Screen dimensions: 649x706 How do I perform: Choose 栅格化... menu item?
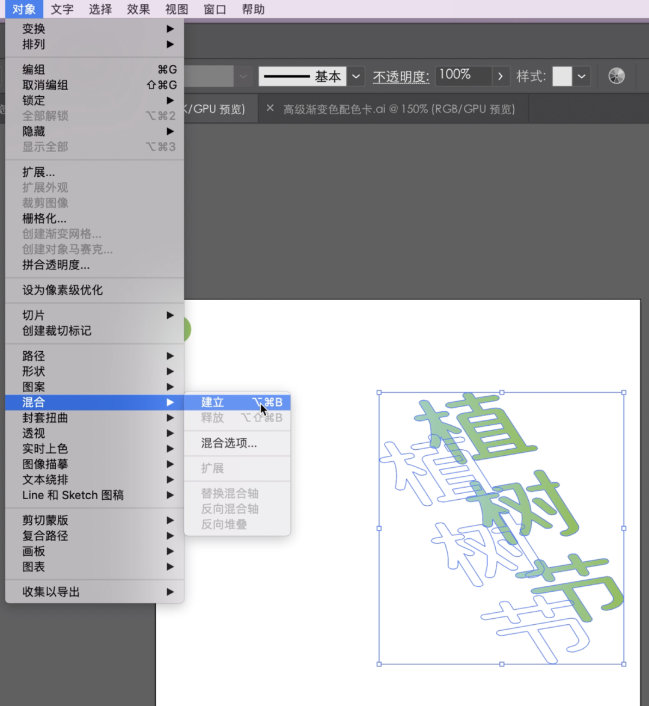coord(44,218)
